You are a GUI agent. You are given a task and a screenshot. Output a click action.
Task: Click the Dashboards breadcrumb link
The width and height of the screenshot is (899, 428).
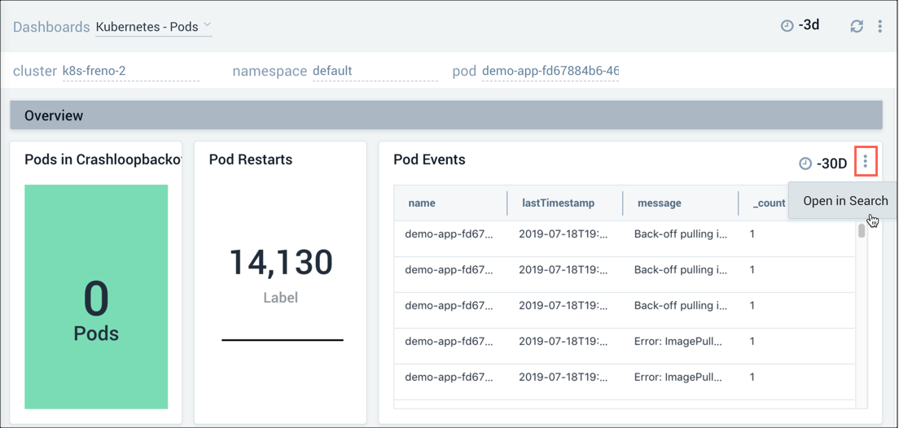point(51,27)
